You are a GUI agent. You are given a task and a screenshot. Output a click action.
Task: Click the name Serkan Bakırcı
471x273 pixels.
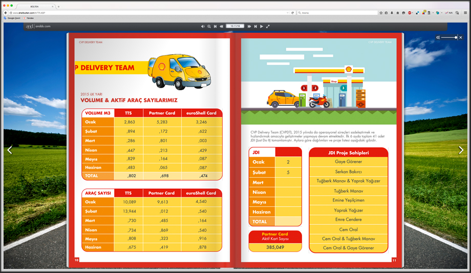[x=349, y=172]
